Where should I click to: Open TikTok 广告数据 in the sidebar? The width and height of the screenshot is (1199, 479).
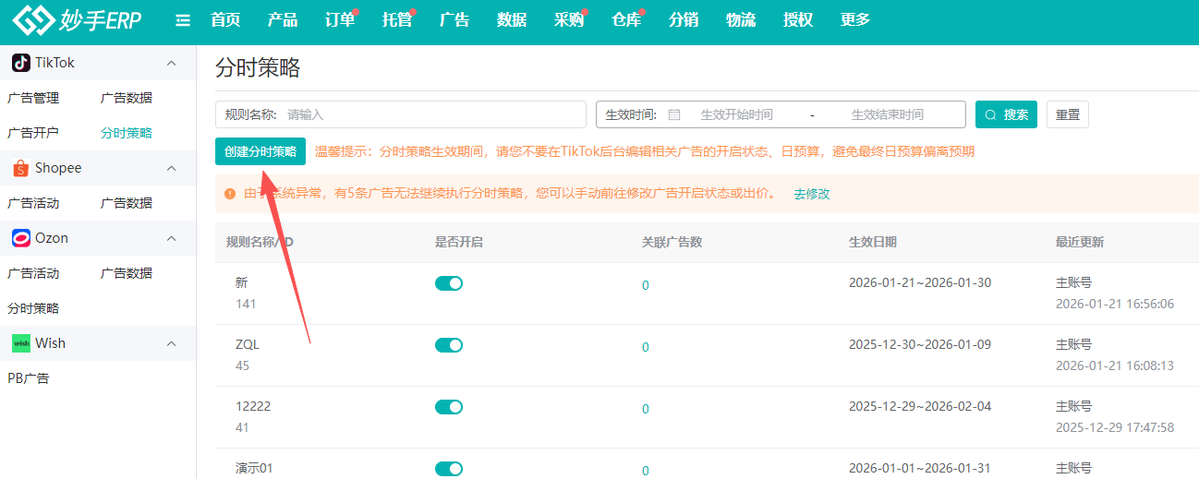click(127, 98)
